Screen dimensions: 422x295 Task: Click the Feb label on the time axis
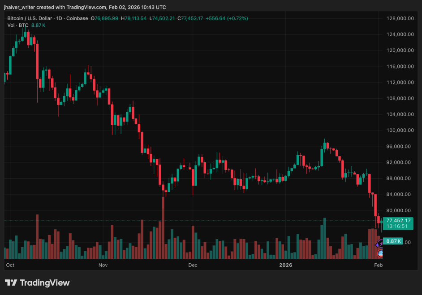pos(378,265)
